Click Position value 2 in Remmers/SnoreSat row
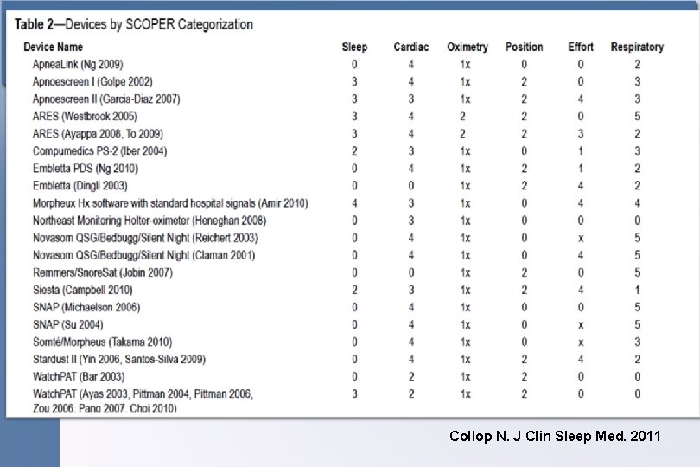This screenshot has height=467, width=700. [x=524, y=273]
